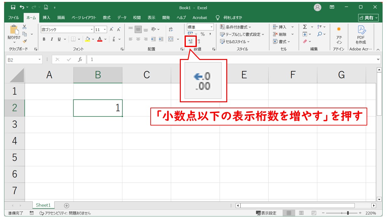Collapse the ribbon with the chevron
Viewport: 387px width, 219px height.
(378, 49)
